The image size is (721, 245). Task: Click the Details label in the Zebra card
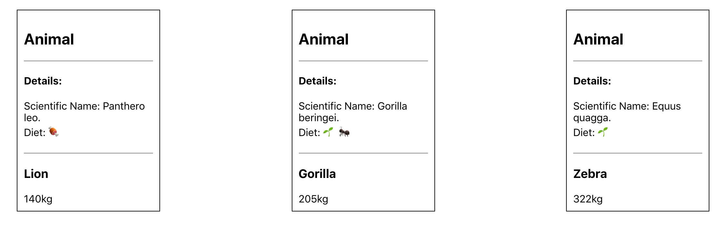(592, 81)
